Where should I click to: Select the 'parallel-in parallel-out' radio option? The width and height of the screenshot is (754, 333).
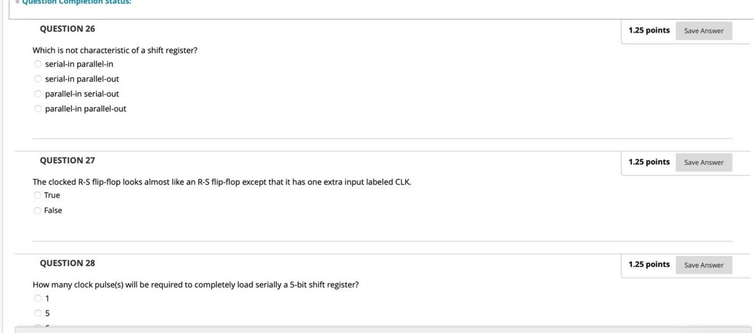tap(38, 109)
